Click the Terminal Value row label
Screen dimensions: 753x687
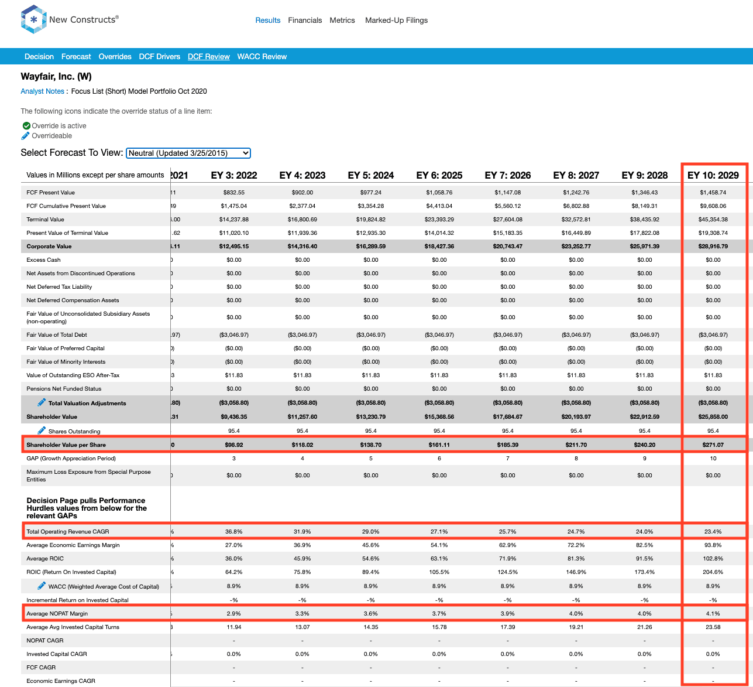[x=45, y=220]
